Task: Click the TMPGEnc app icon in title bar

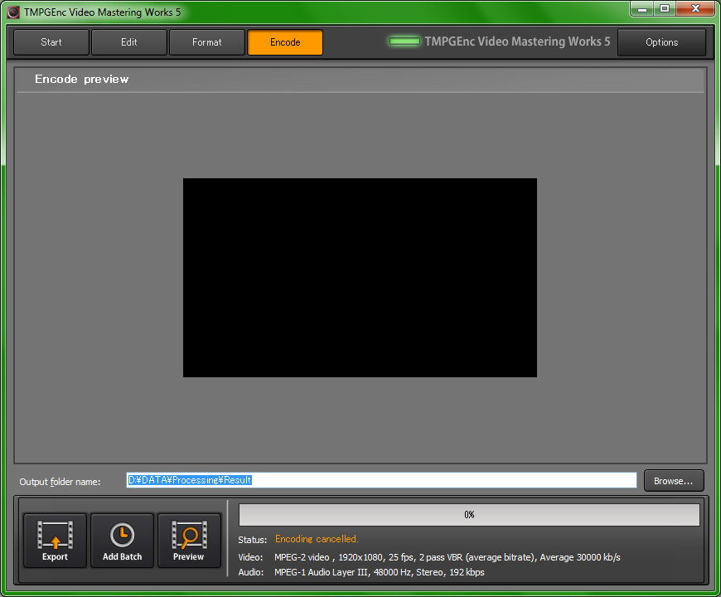Action: click(13, 12)
